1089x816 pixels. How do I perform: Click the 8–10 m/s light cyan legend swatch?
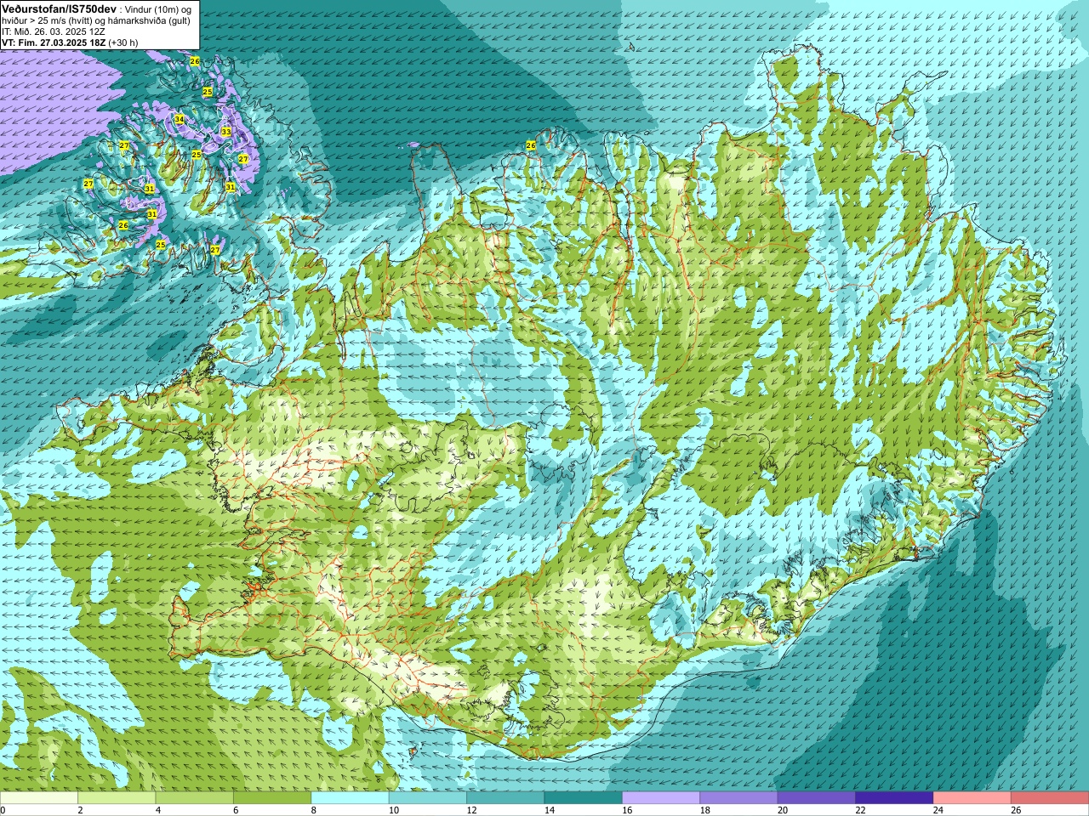pyautogui.click(x=350, y=797)
